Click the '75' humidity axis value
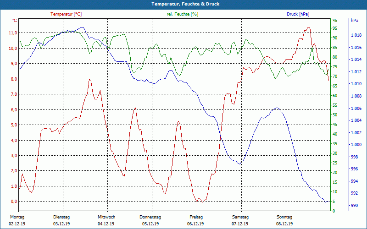Image resolution: width=367 pixels, height=229 pixels. (335, 67)
